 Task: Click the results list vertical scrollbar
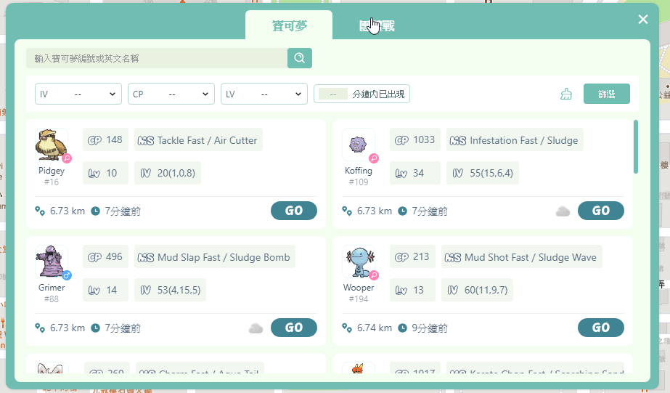click(x=636, y=147)
